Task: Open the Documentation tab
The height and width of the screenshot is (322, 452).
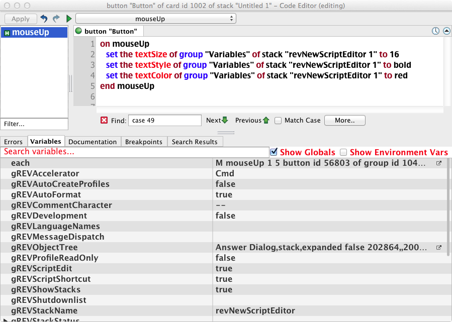Action: [93, 142]
